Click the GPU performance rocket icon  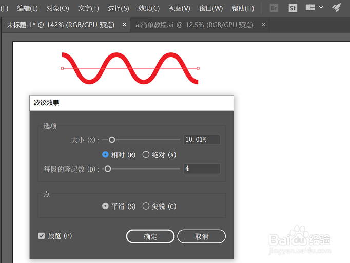tap(336, 8)
